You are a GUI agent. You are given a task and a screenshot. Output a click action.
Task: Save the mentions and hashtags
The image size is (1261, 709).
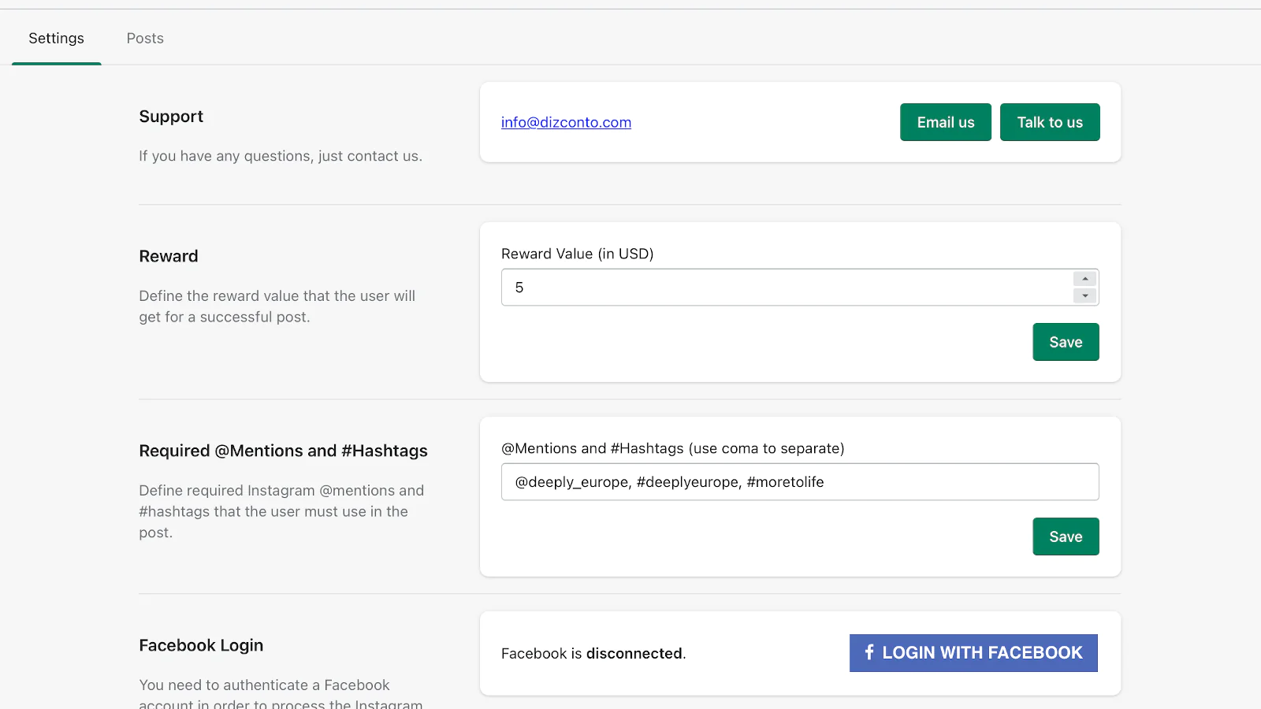(x=1066, y=536)
